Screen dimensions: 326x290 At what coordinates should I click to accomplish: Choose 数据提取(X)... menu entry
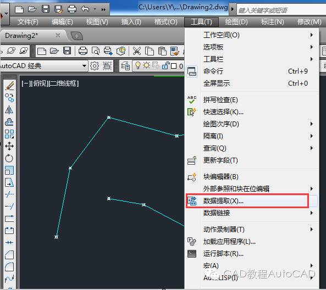coord(252,201)
